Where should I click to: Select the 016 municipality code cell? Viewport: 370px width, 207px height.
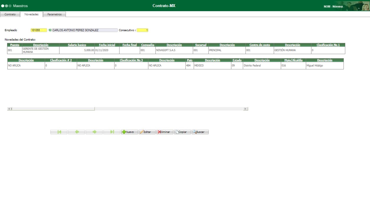(293, 66)
